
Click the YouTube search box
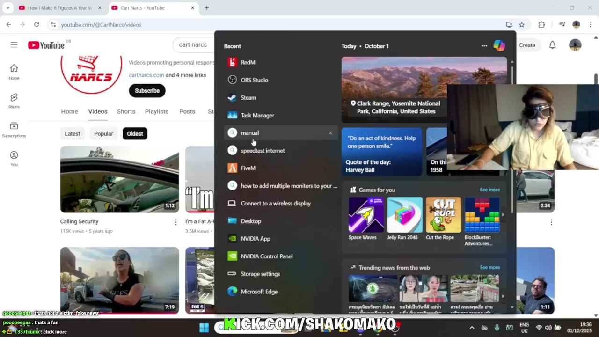click(x=194, y=45)
